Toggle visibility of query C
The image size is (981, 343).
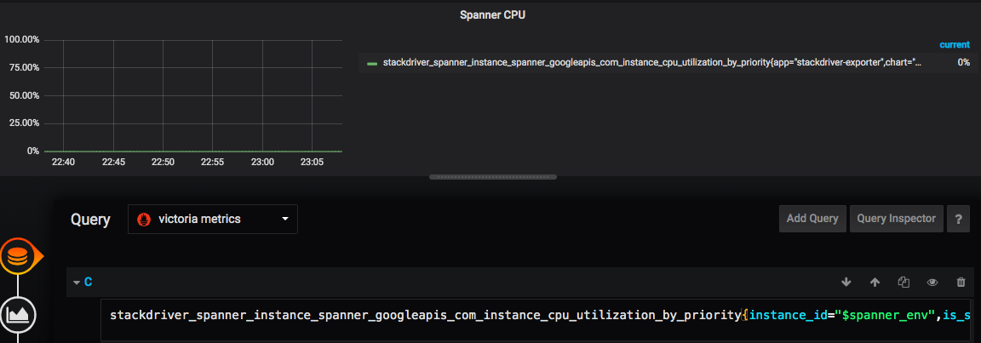click(x=932, y=283)
